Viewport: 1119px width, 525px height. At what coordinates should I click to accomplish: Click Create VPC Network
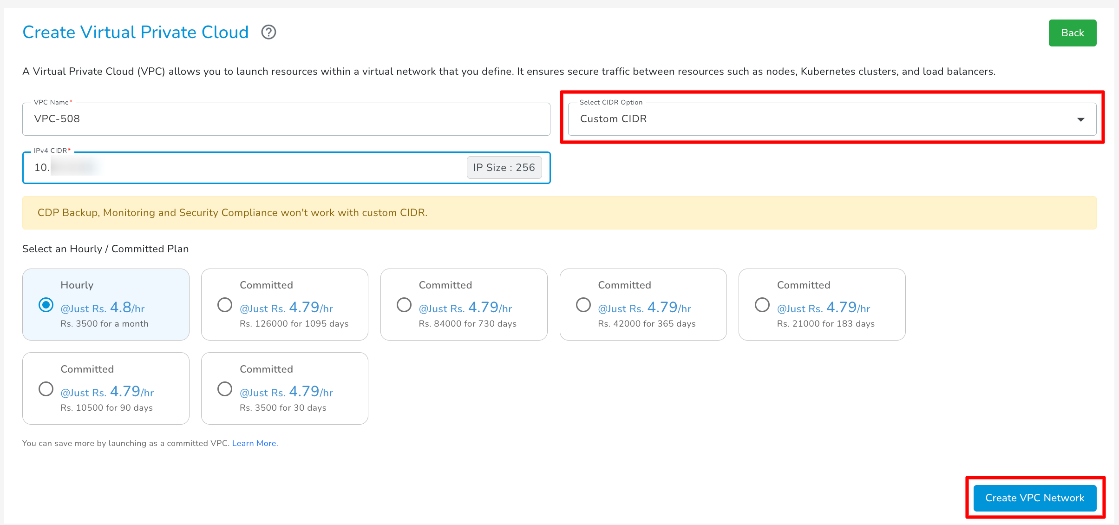click(1034, 498)
